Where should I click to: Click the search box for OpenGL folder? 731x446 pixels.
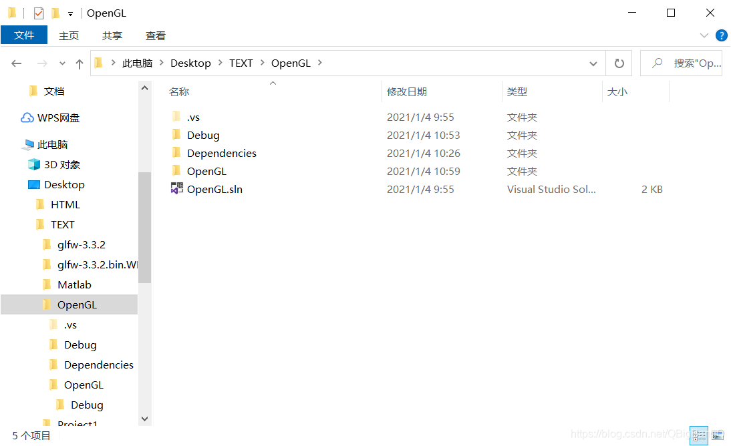tap(681, 63)
